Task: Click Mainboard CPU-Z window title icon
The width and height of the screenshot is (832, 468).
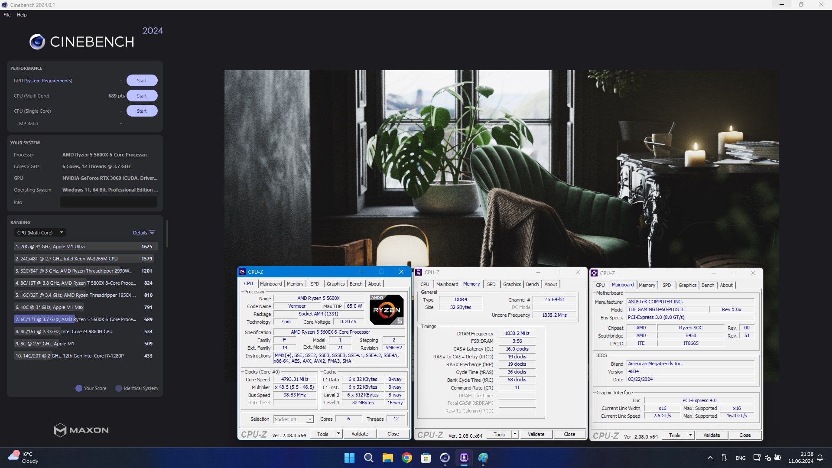Action: (594, 273)
